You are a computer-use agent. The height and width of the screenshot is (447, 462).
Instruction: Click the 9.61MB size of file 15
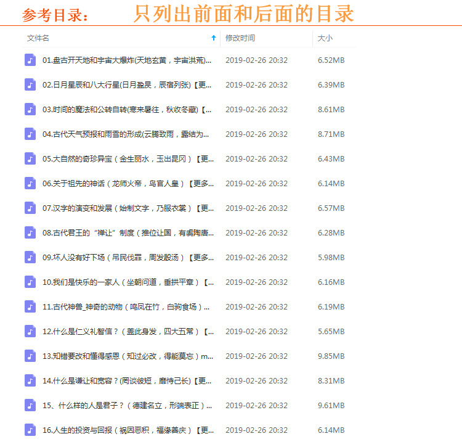click(x=331, y=405)
